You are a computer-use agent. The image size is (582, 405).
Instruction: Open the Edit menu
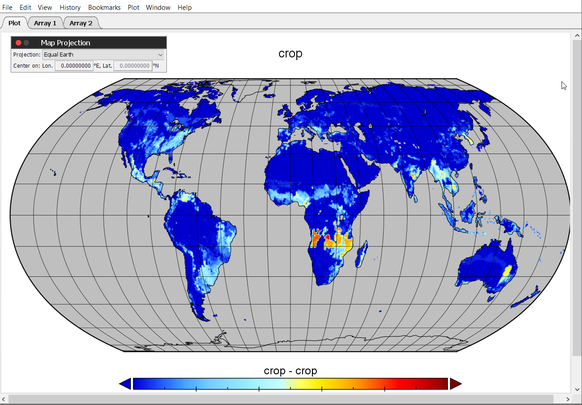coord(25,8)
